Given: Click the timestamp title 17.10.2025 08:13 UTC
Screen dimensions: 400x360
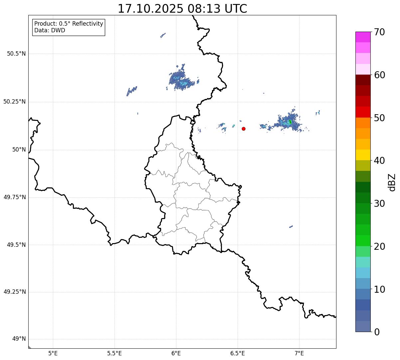Looking at the screenshot, I should tap(182, 9).
